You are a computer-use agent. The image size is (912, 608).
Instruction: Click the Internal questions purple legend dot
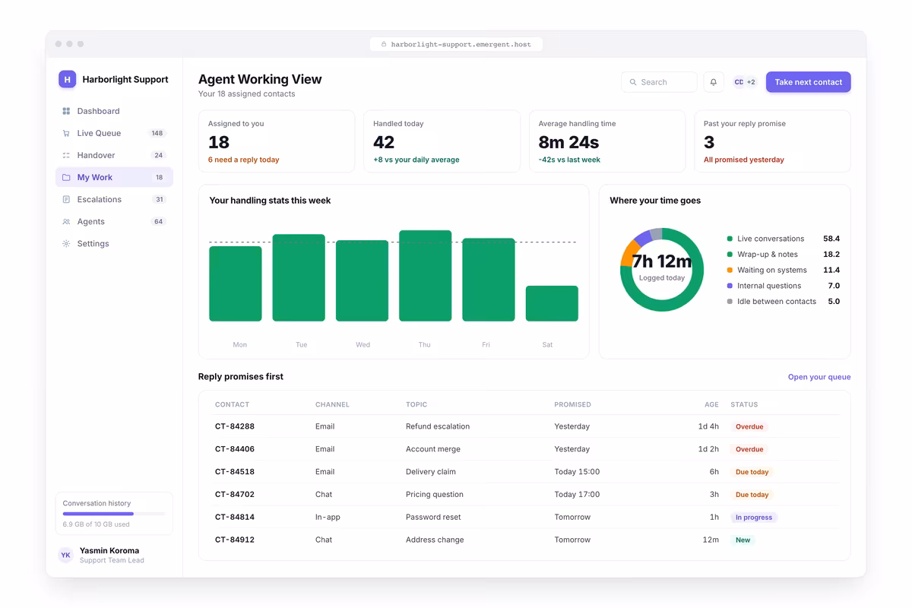pos(730,286)
